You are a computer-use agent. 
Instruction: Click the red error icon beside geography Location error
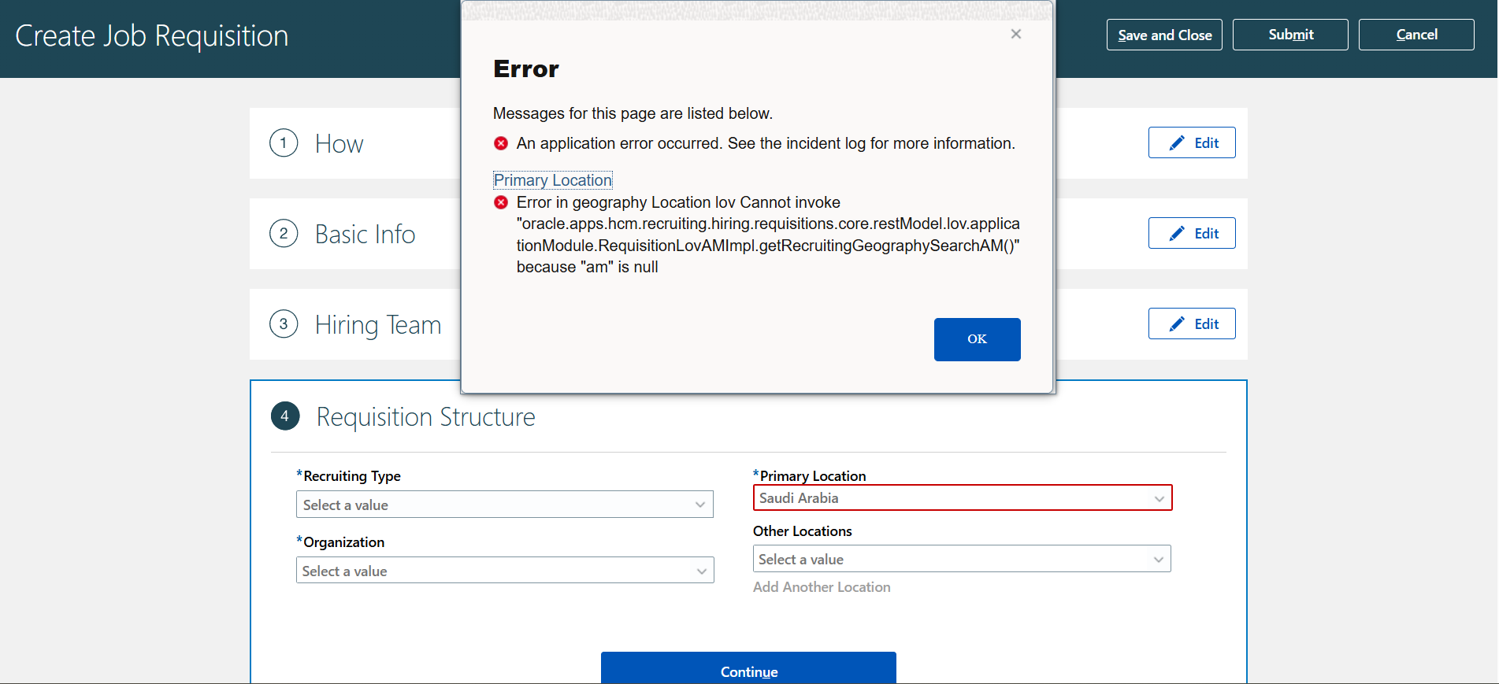[501, 202]
